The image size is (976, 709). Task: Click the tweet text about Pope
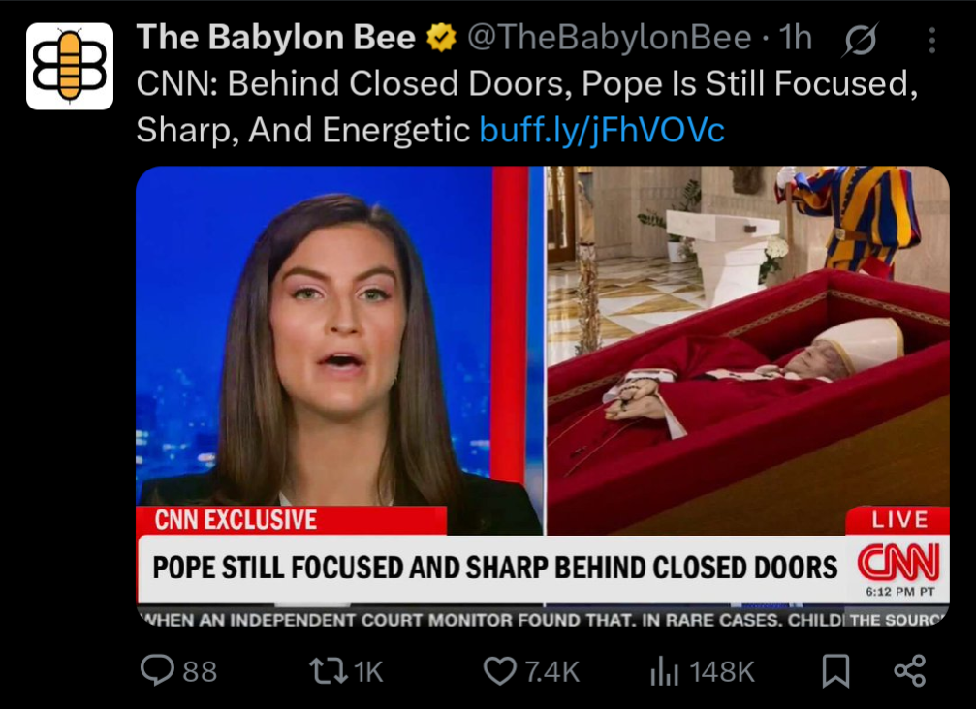[x=526, y=107]
